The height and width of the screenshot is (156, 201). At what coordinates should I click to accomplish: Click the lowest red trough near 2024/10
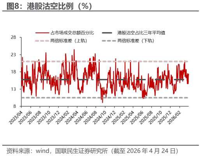102,102
